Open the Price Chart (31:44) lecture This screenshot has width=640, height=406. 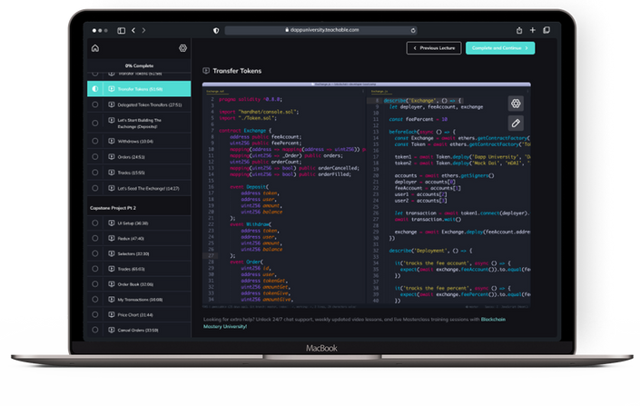(x=139, y=314)
